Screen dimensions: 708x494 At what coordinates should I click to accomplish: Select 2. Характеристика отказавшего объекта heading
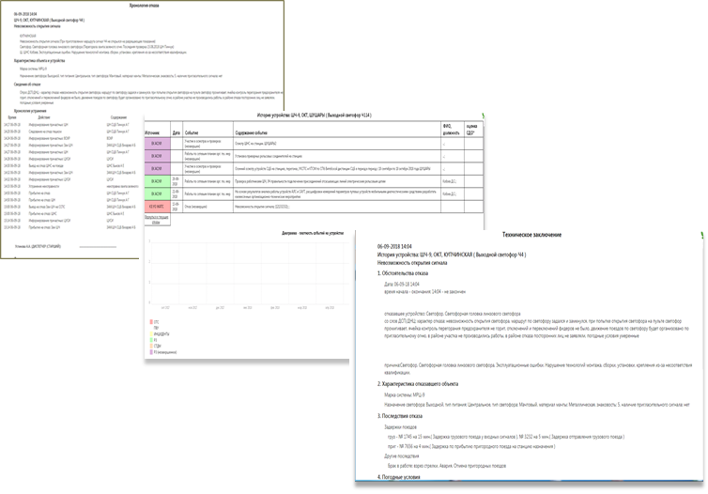(418, 384)
